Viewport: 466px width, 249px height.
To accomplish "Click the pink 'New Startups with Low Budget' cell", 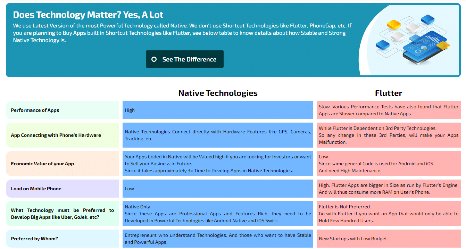I will point(388,239).
